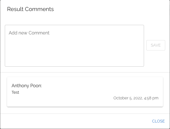The width and height of the screenshot is (170, 129).
Task: Click the author name Anthony Poon
Action: pyautogui.click(x=27, y=86)
